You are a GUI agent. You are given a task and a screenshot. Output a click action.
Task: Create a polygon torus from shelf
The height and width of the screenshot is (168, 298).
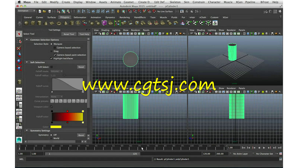(x=59, y=23)
